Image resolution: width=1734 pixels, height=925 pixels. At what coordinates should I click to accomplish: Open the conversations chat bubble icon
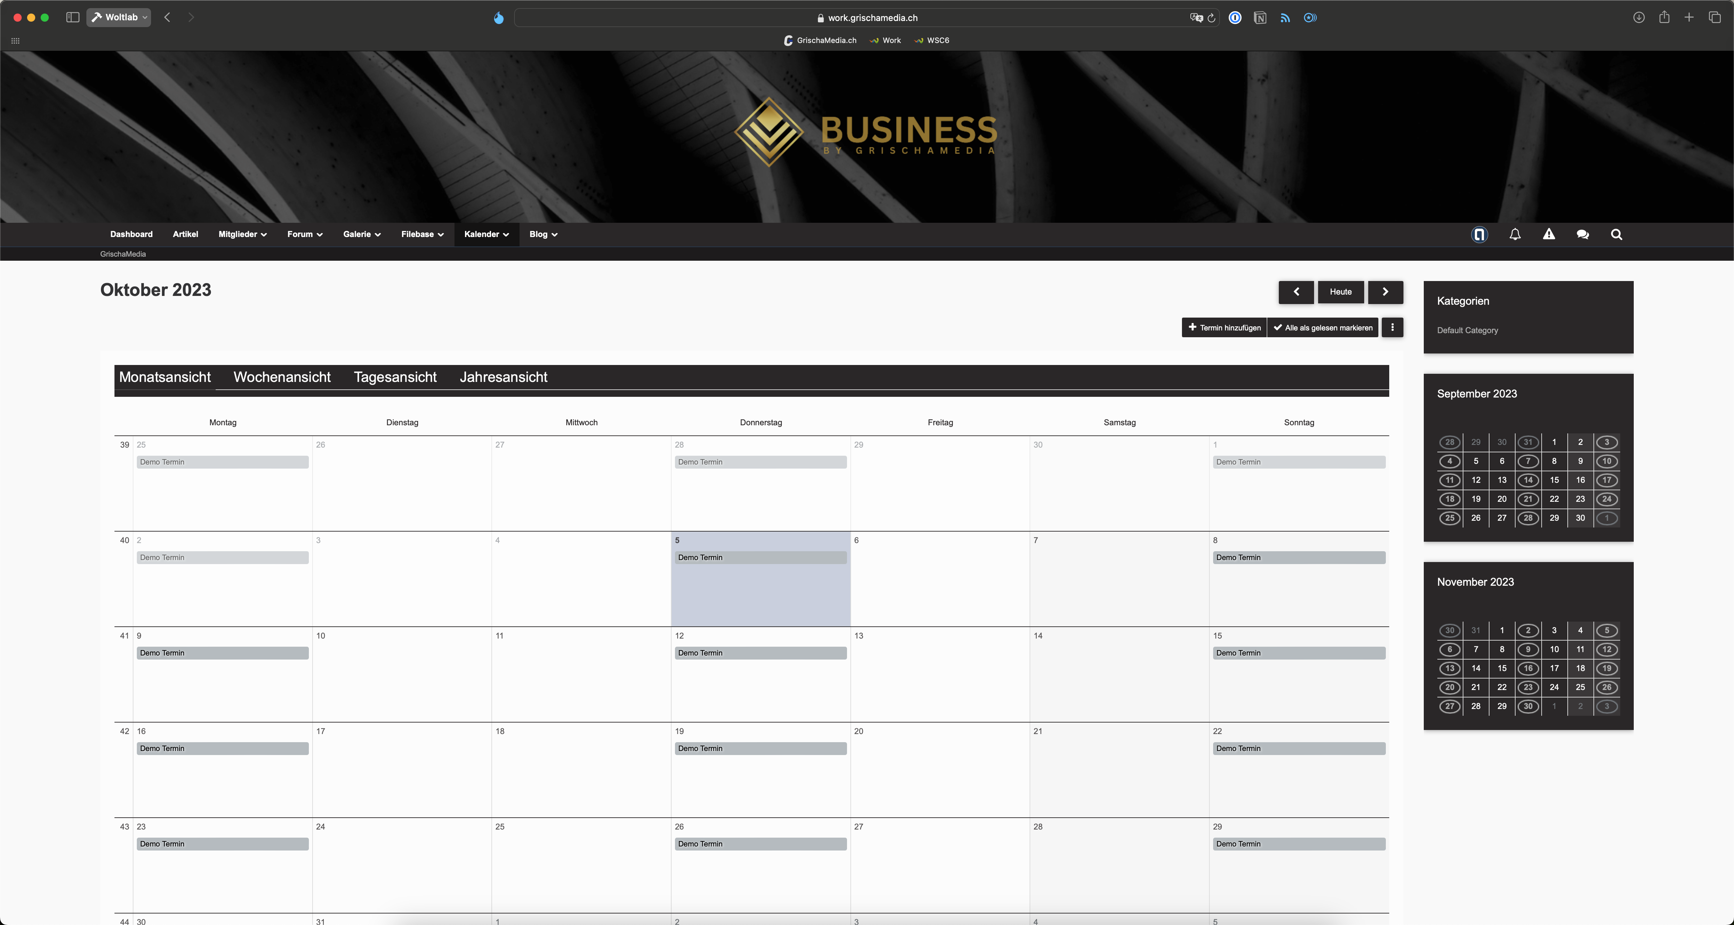1582,234
